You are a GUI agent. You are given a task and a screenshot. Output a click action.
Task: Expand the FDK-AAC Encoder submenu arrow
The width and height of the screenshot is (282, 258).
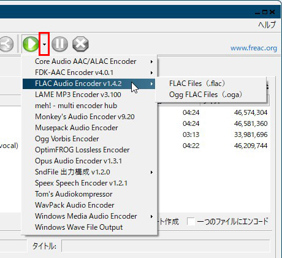[x=151, y=72]
